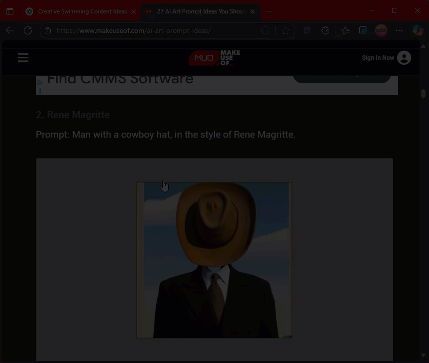Open the Settings and more ellipsis menu
Viewport: 429px width, 363px height.
(399, 30)
